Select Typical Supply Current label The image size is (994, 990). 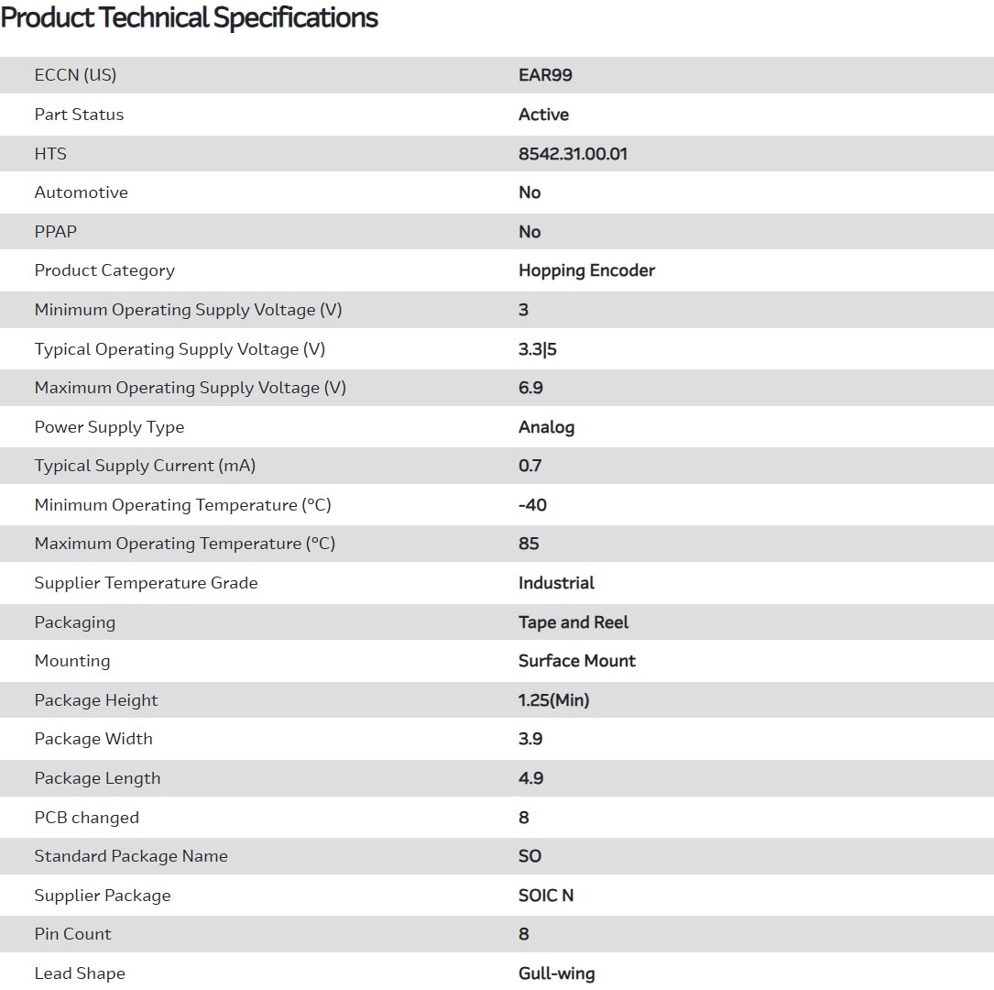coord(145,466)
